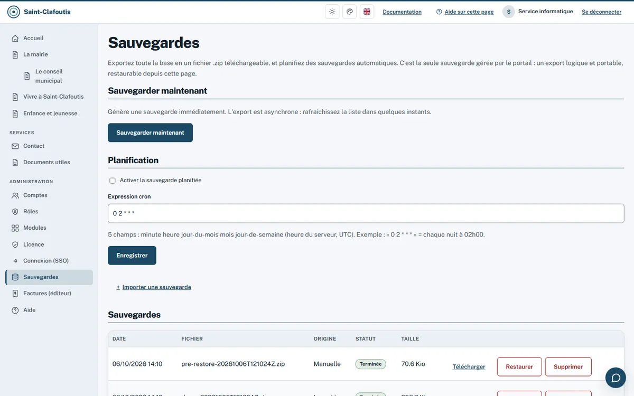Click the Le conseil municipal document icon
The width and height of the screenshot is (634, 396).
tap(27, 76)
